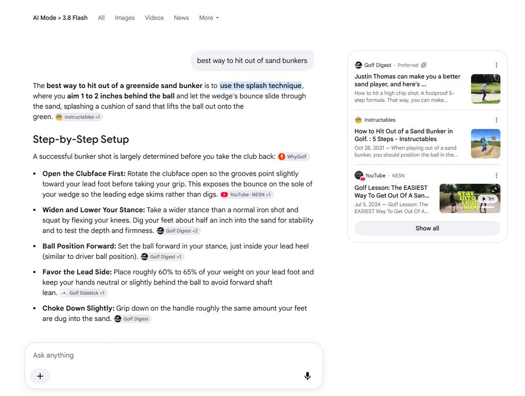Image resolution: width=525 pixels, height=396 pixels.
Task: Click the Instructables logo in source card
Action: [x=358, y=120]
